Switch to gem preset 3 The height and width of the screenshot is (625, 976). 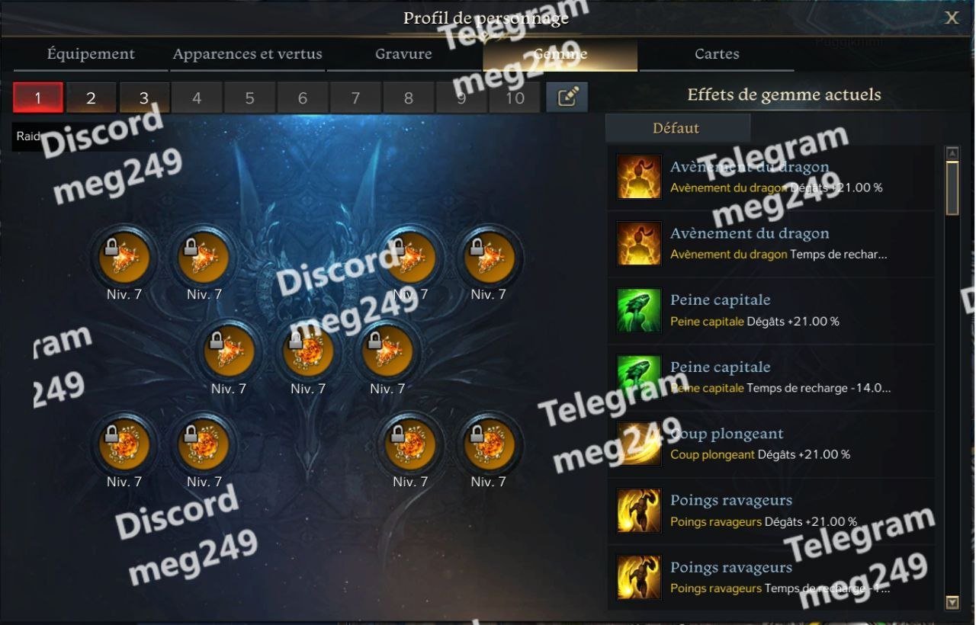tap(143, 98)
